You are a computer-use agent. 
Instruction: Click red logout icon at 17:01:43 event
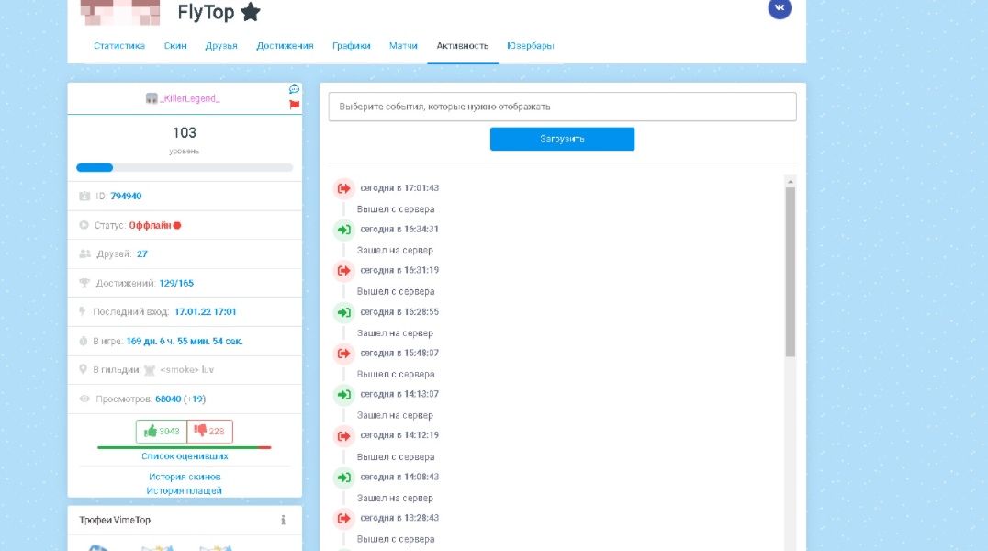[343, 188]
